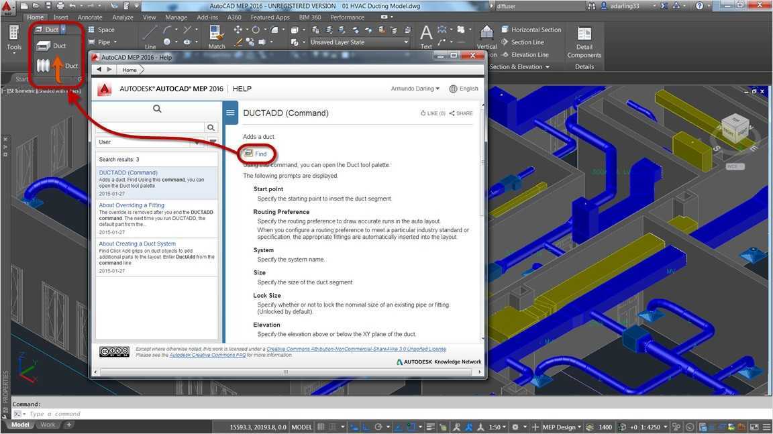Expand the Tools panel dropdown arrow
773x434 pixels.
14,53
